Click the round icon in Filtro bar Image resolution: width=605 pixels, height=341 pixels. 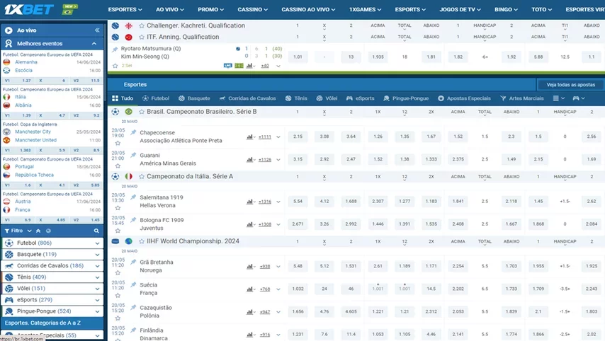tap(48, 231)
